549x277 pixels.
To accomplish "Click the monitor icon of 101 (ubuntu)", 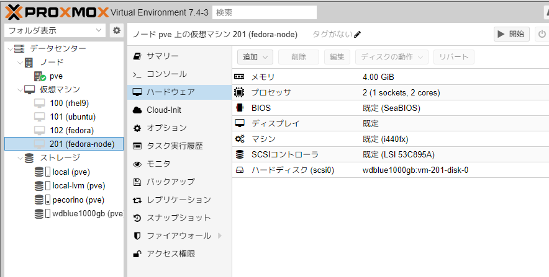I will 40,117.
